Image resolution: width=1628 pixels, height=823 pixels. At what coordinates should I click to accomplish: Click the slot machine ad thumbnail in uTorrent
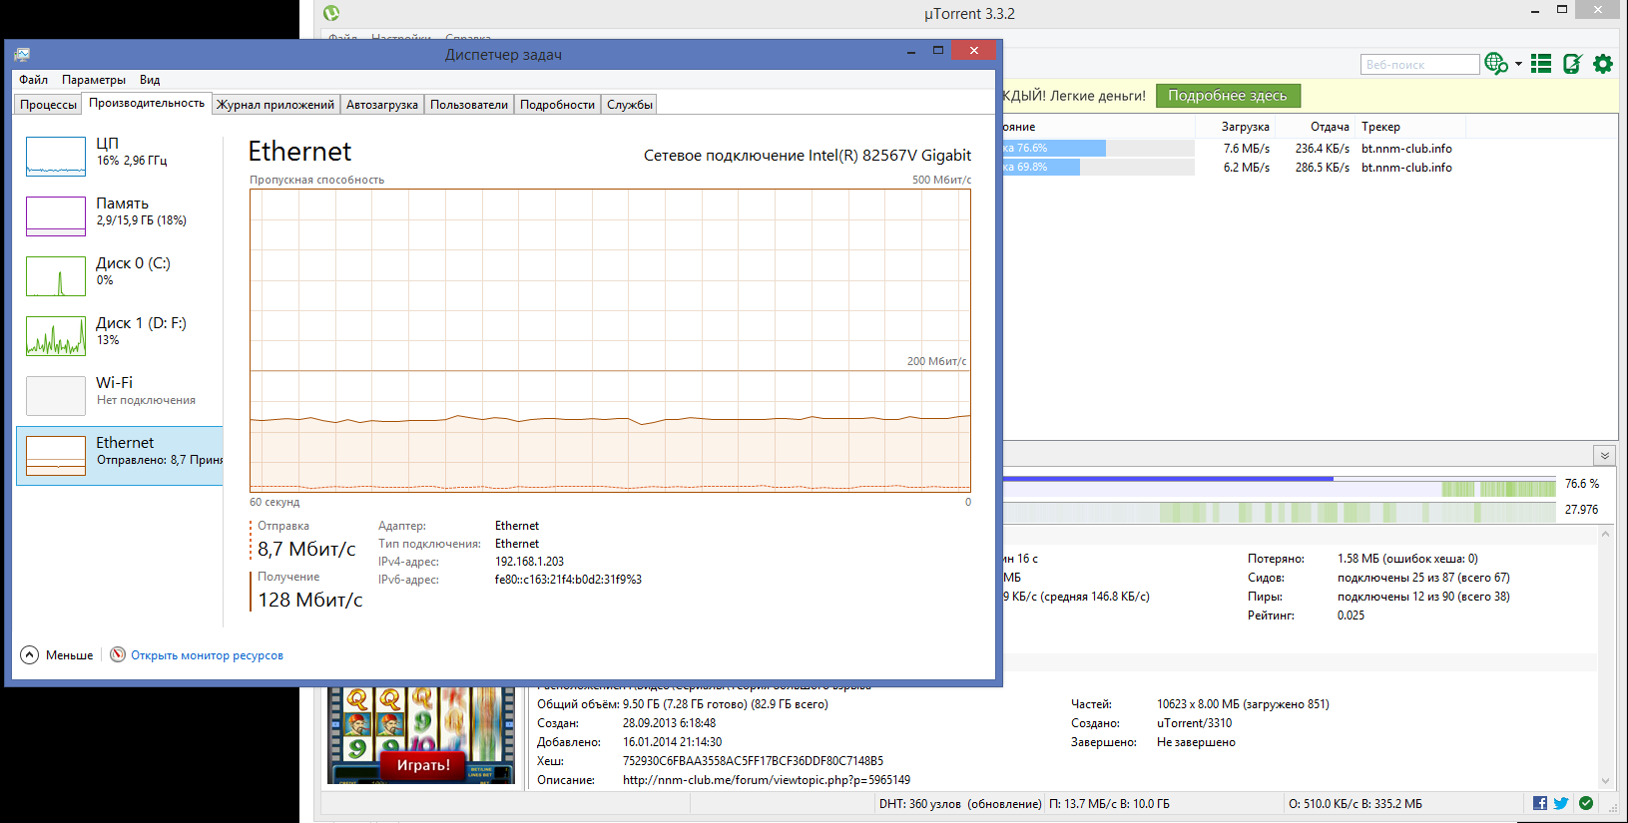422,735
